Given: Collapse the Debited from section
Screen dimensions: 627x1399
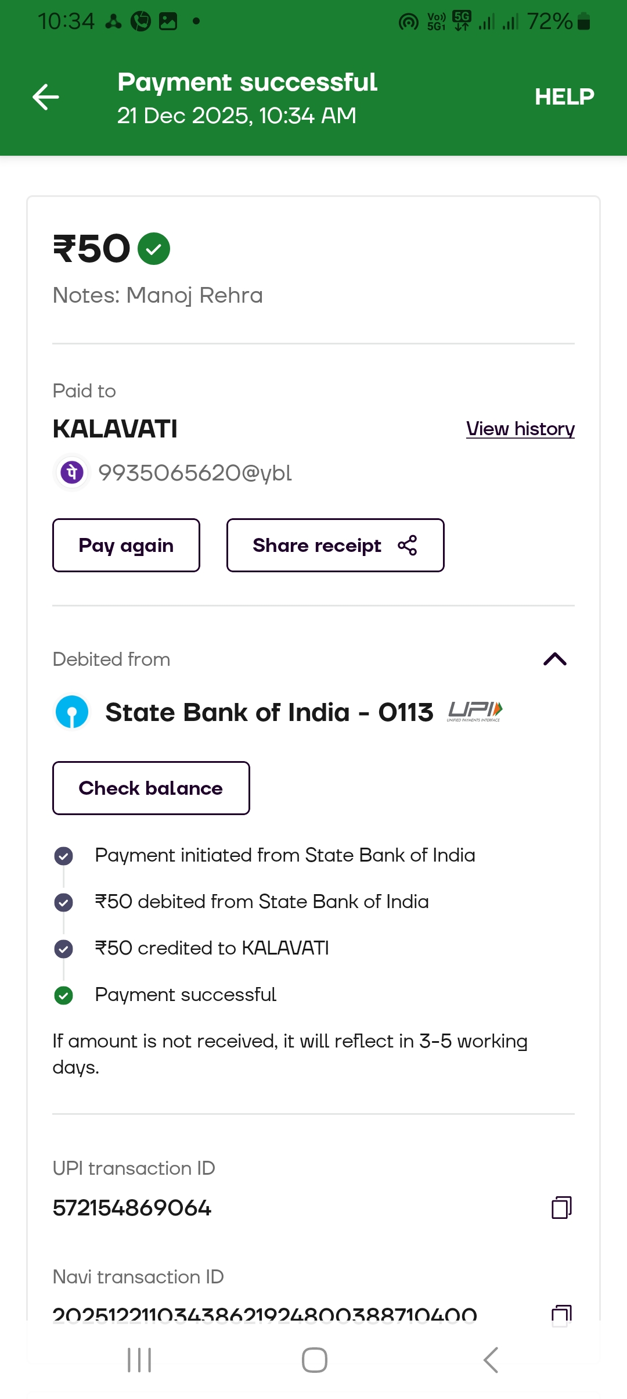Looking at the screenshot, I should pyautogui.click(x=554, y=659).
